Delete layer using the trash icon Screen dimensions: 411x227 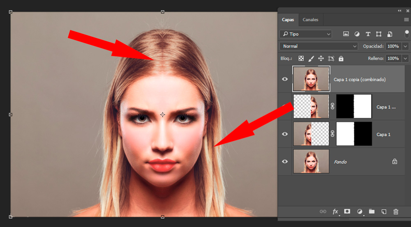coord(396,211)
